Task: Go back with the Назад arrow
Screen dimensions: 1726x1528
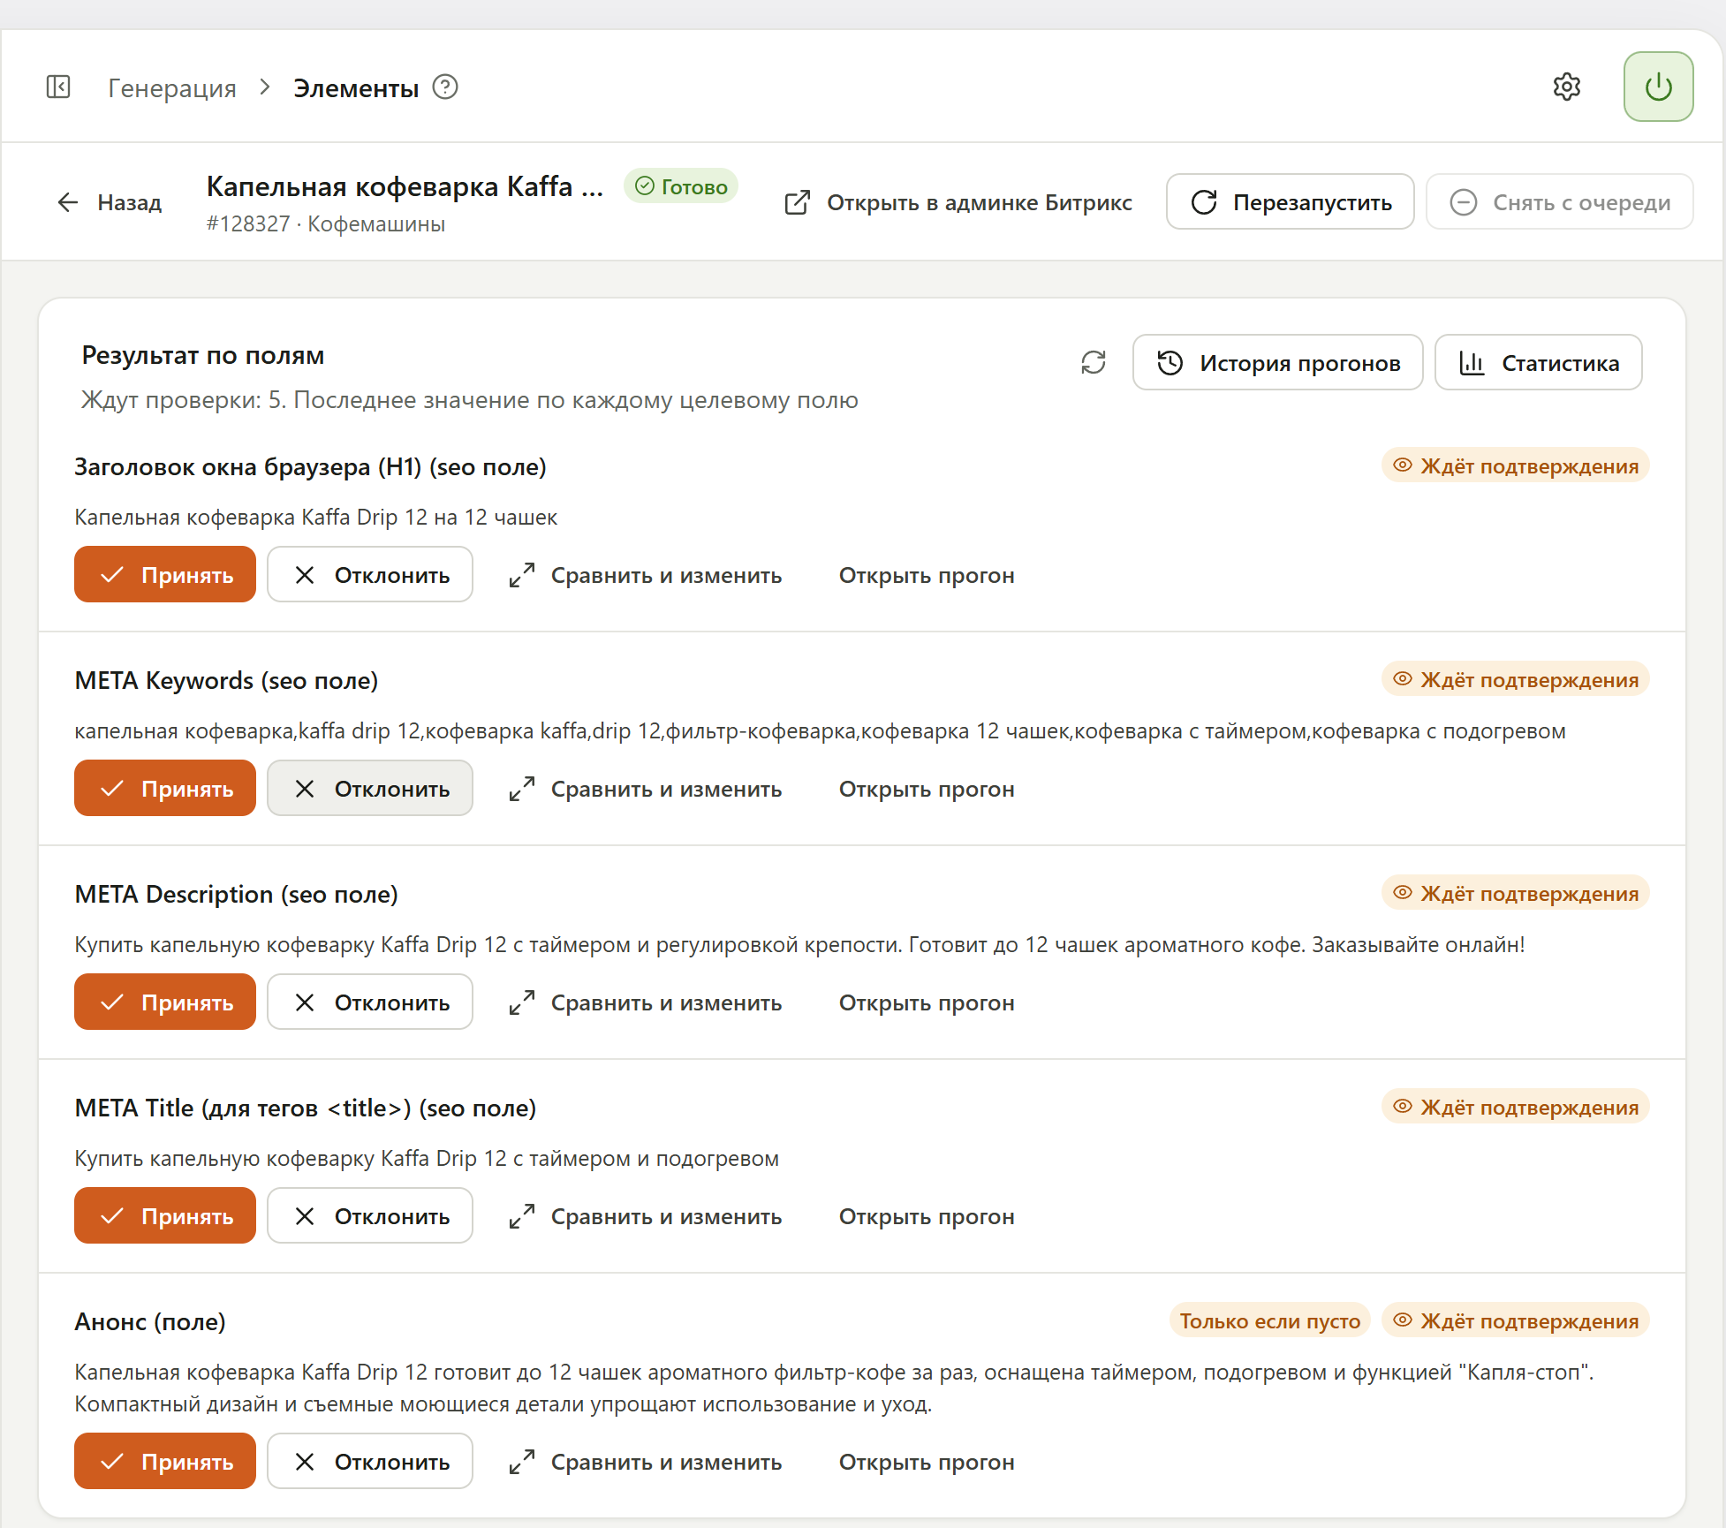Action: (x=110, y=202)
